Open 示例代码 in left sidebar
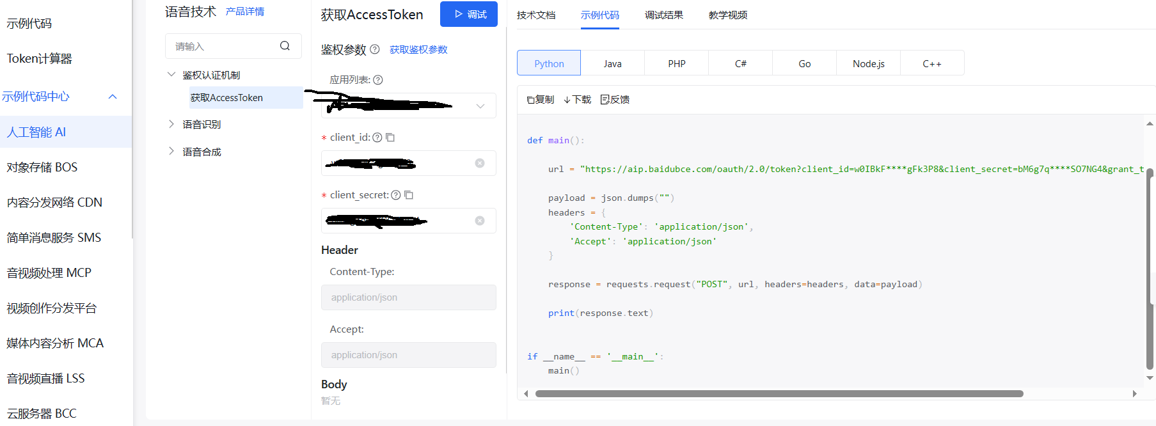Image resolution: width=1156 pixels, height=426 pixels. coord(29,24)
